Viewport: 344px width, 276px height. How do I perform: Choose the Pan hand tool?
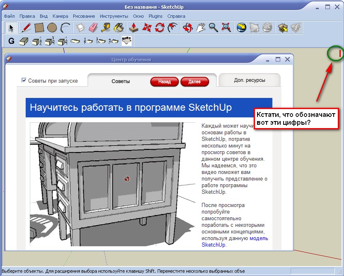click(201, 28)
